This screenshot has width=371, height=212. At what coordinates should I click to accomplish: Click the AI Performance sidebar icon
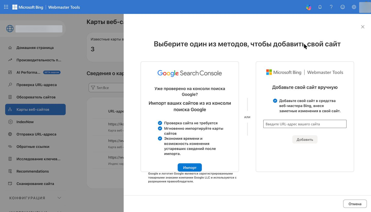(10, 72)
